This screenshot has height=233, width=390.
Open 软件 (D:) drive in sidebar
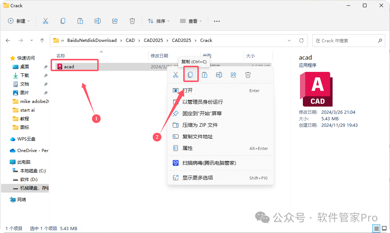coord(25,179)
